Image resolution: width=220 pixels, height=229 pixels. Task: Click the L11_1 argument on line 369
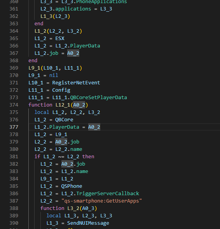(x=72, y=68)
